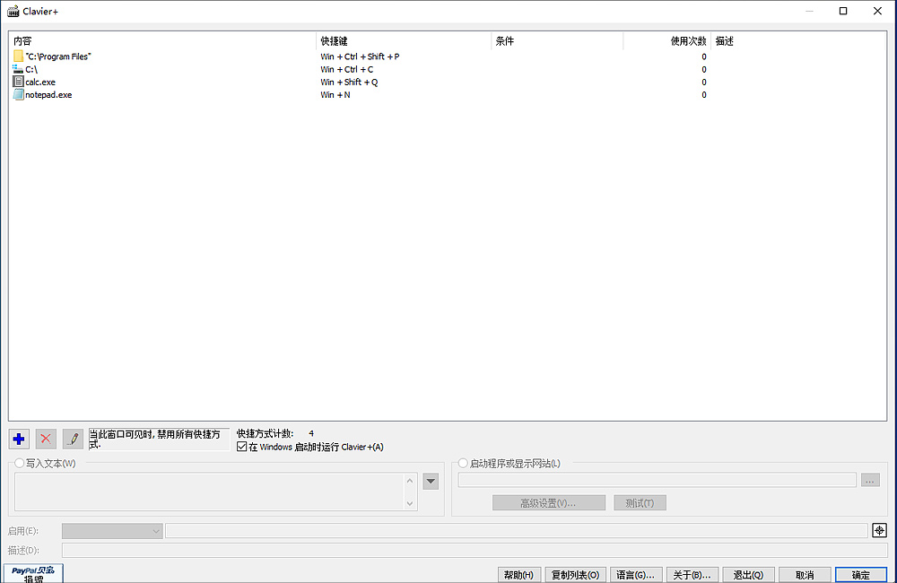897x583 pixels.
Task: Open the 启用(E) combo box
Action: coord(112,531)
